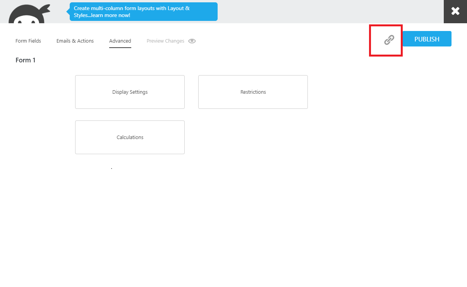Viewport: 467px width, 287px height.
Task: Publish the form
Action: coord(426,39)
